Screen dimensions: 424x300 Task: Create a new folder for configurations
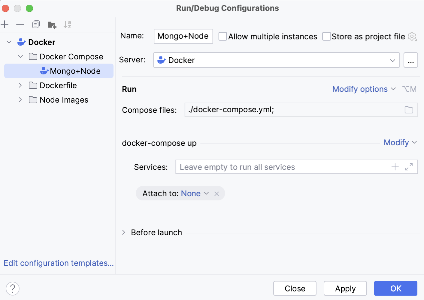click(52, 24)
